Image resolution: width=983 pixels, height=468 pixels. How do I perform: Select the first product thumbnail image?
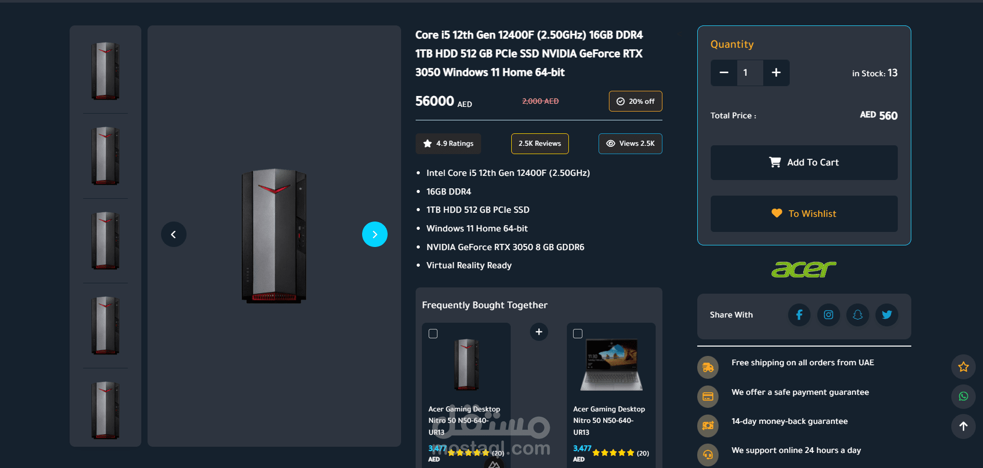[105, 71]
